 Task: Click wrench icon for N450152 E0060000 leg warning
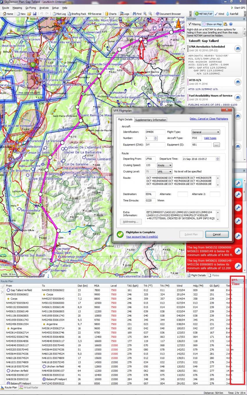(x=238, y=251)
